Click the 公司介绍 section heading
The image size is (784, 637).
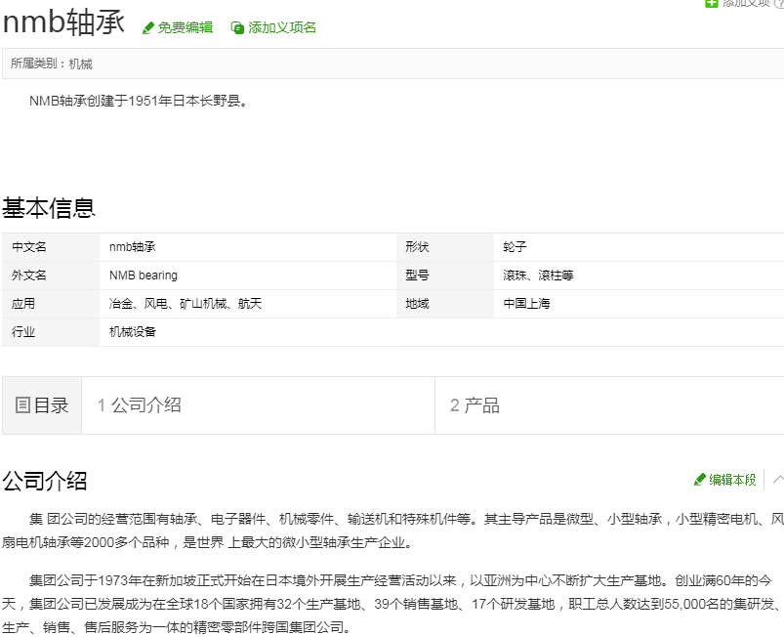click(45, 481)
